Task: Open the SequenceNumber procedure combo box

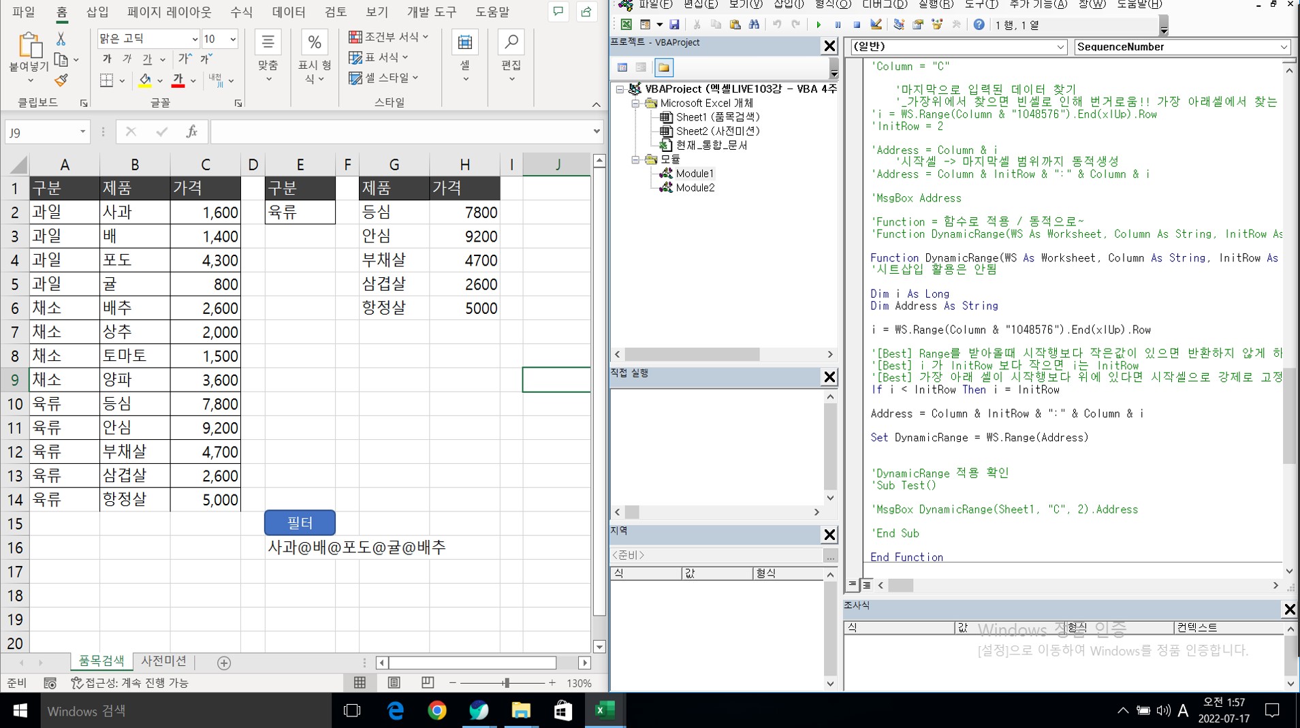Action: tap(1182, 46)
